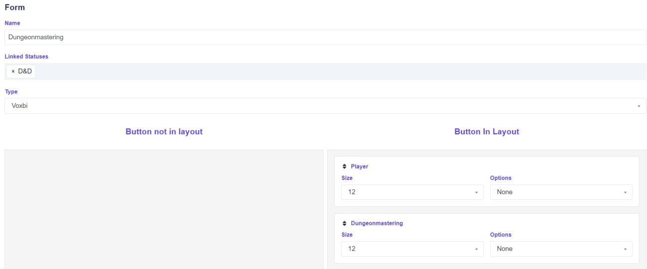Image resolution: width=647 pixels, height=269 pixels.
Task: Open the Type dropdown showing Voxbi
Action: coord(325,106)
